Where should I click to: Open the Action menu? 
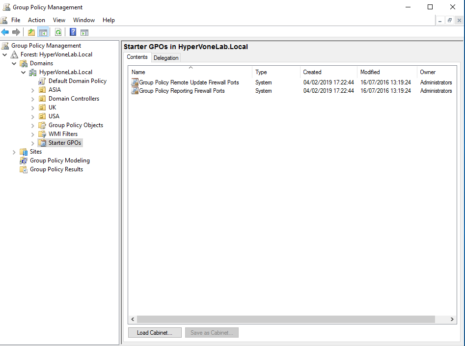pos(36,20)
